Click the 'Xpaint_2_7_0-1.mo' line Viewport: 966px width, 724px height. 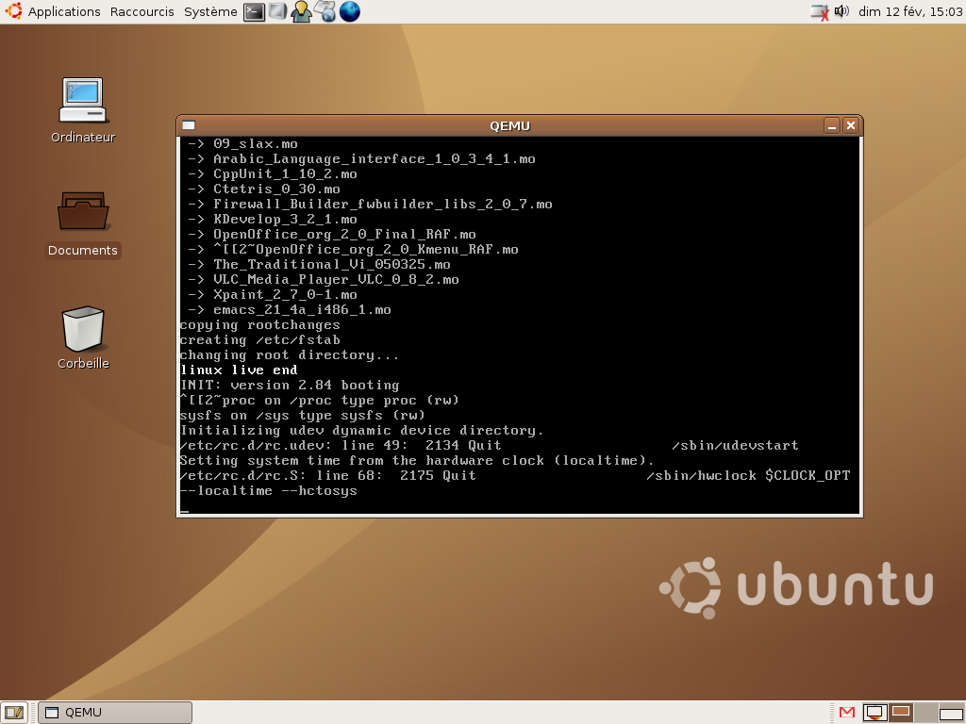(285, 295)
